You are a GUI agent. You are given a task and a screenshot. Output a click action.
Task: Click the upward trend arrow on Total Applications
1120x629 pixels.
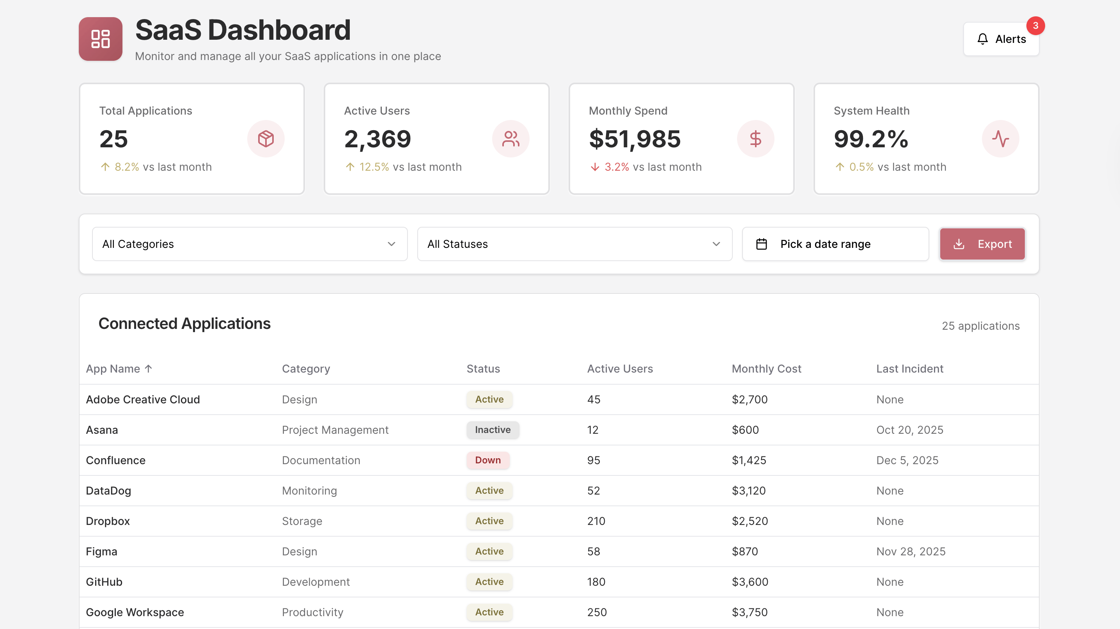click(x=105, y=166)
